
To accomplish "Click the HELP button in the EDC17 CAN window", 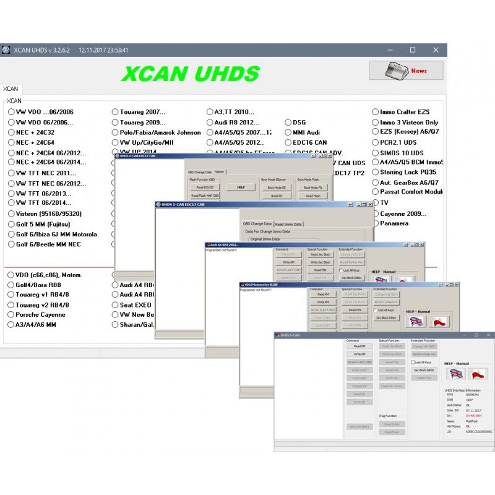I will [241, 187].
